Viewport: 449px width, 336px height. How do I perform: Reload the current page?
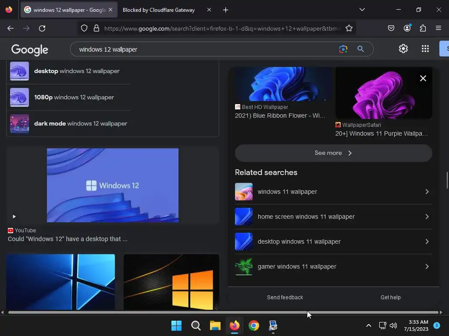point(42,28)
